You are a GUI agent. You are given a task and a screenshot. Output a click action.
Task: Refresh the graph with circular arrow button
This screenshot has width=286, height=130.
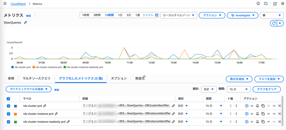click(273, 23)
